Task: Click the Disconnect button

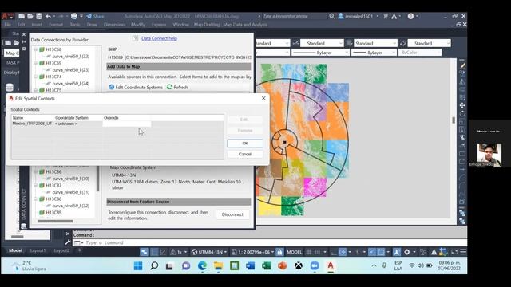Action: point(232,214)
